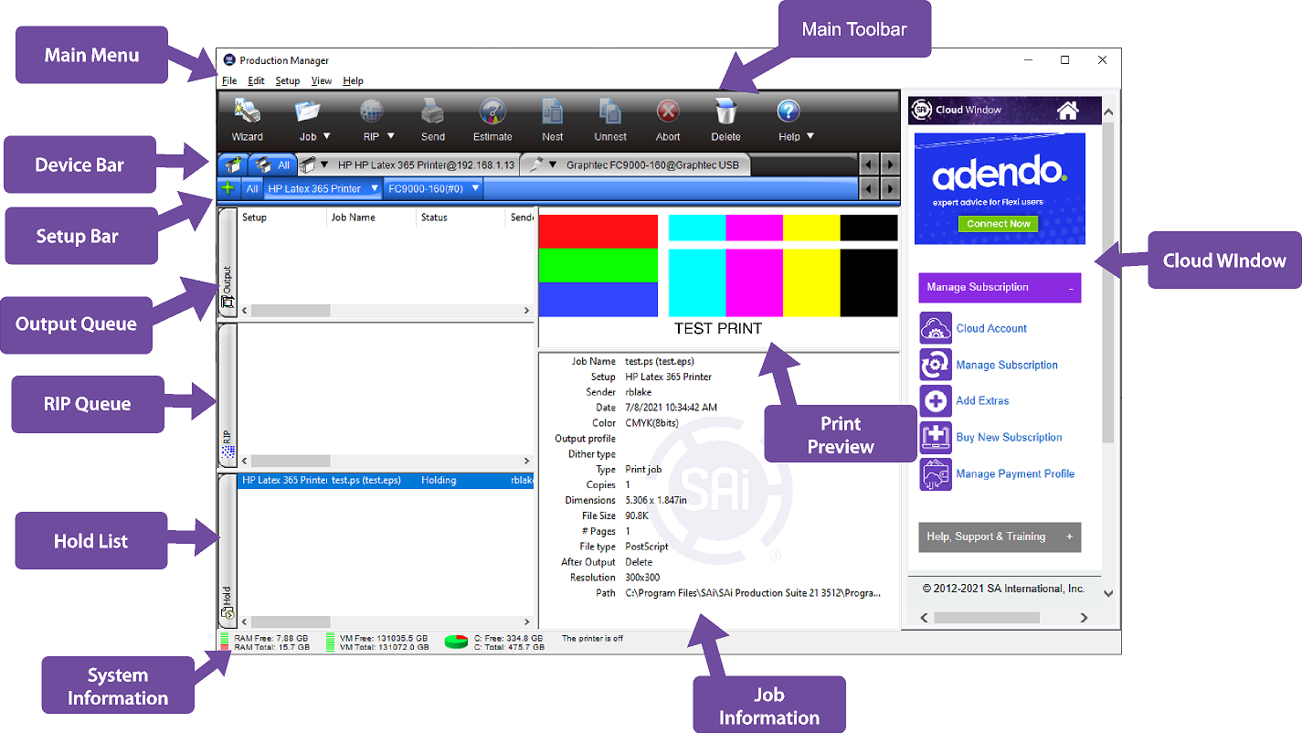This screenshot has width=1302, height=733.
Task: Expand HP Latex 365 Printer setup dropdown
Action: coord(374,188)
